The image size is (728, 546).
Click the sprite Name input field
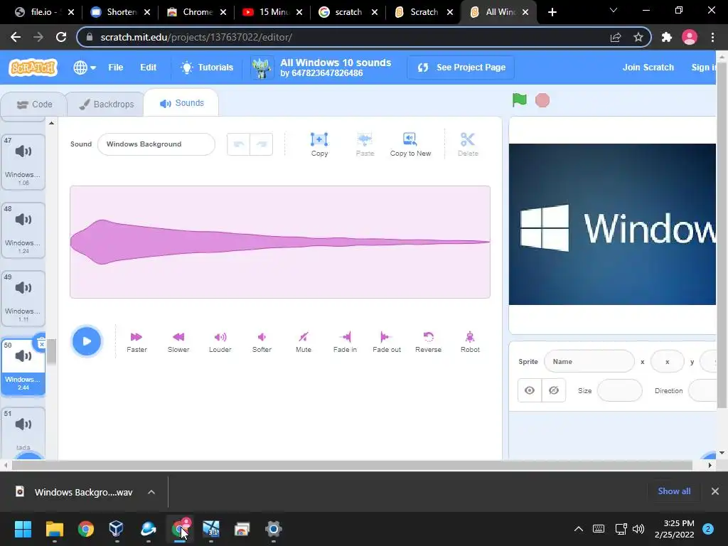point(589,362)
